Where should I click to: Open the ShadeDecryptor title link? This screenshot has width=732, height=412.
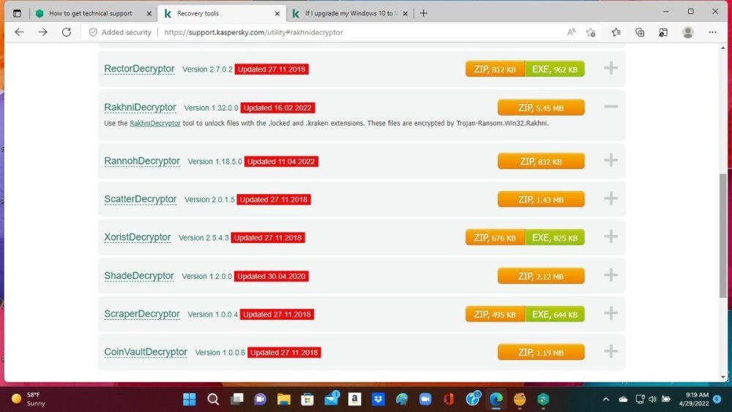138,276
